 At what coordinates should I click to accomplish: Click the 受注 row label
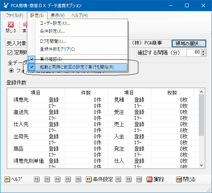[x=119, y=112]
